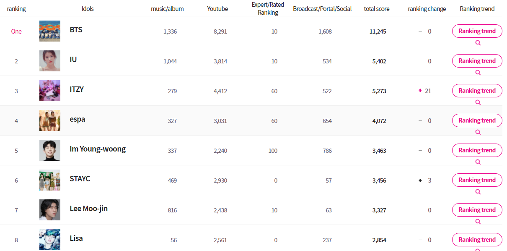Click the music/album column header
The width and height of the screenshot is (507, 251).
pos(167,9)
